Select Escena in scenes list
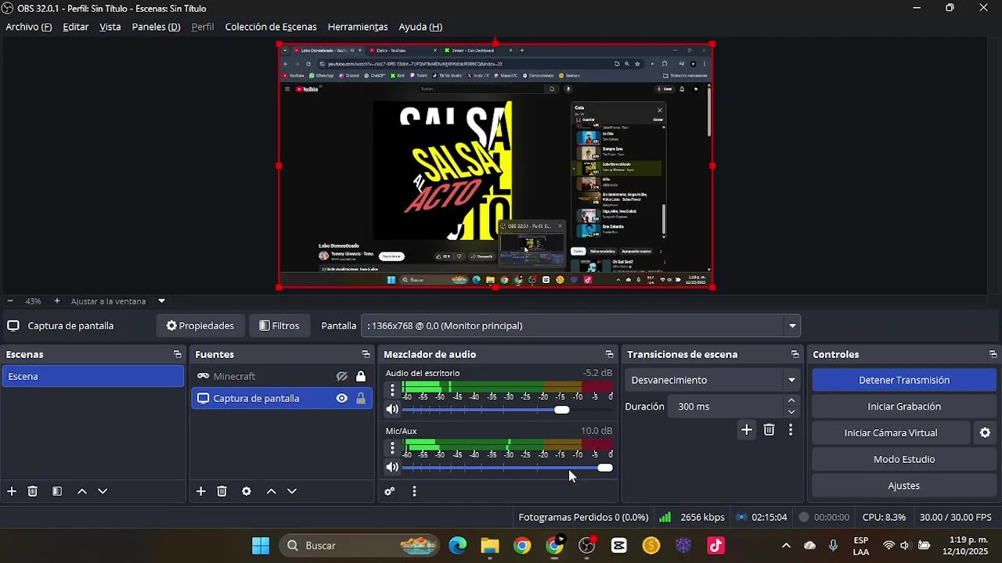The width and height of the screenshot is (1002, 563). coord(93,376)
